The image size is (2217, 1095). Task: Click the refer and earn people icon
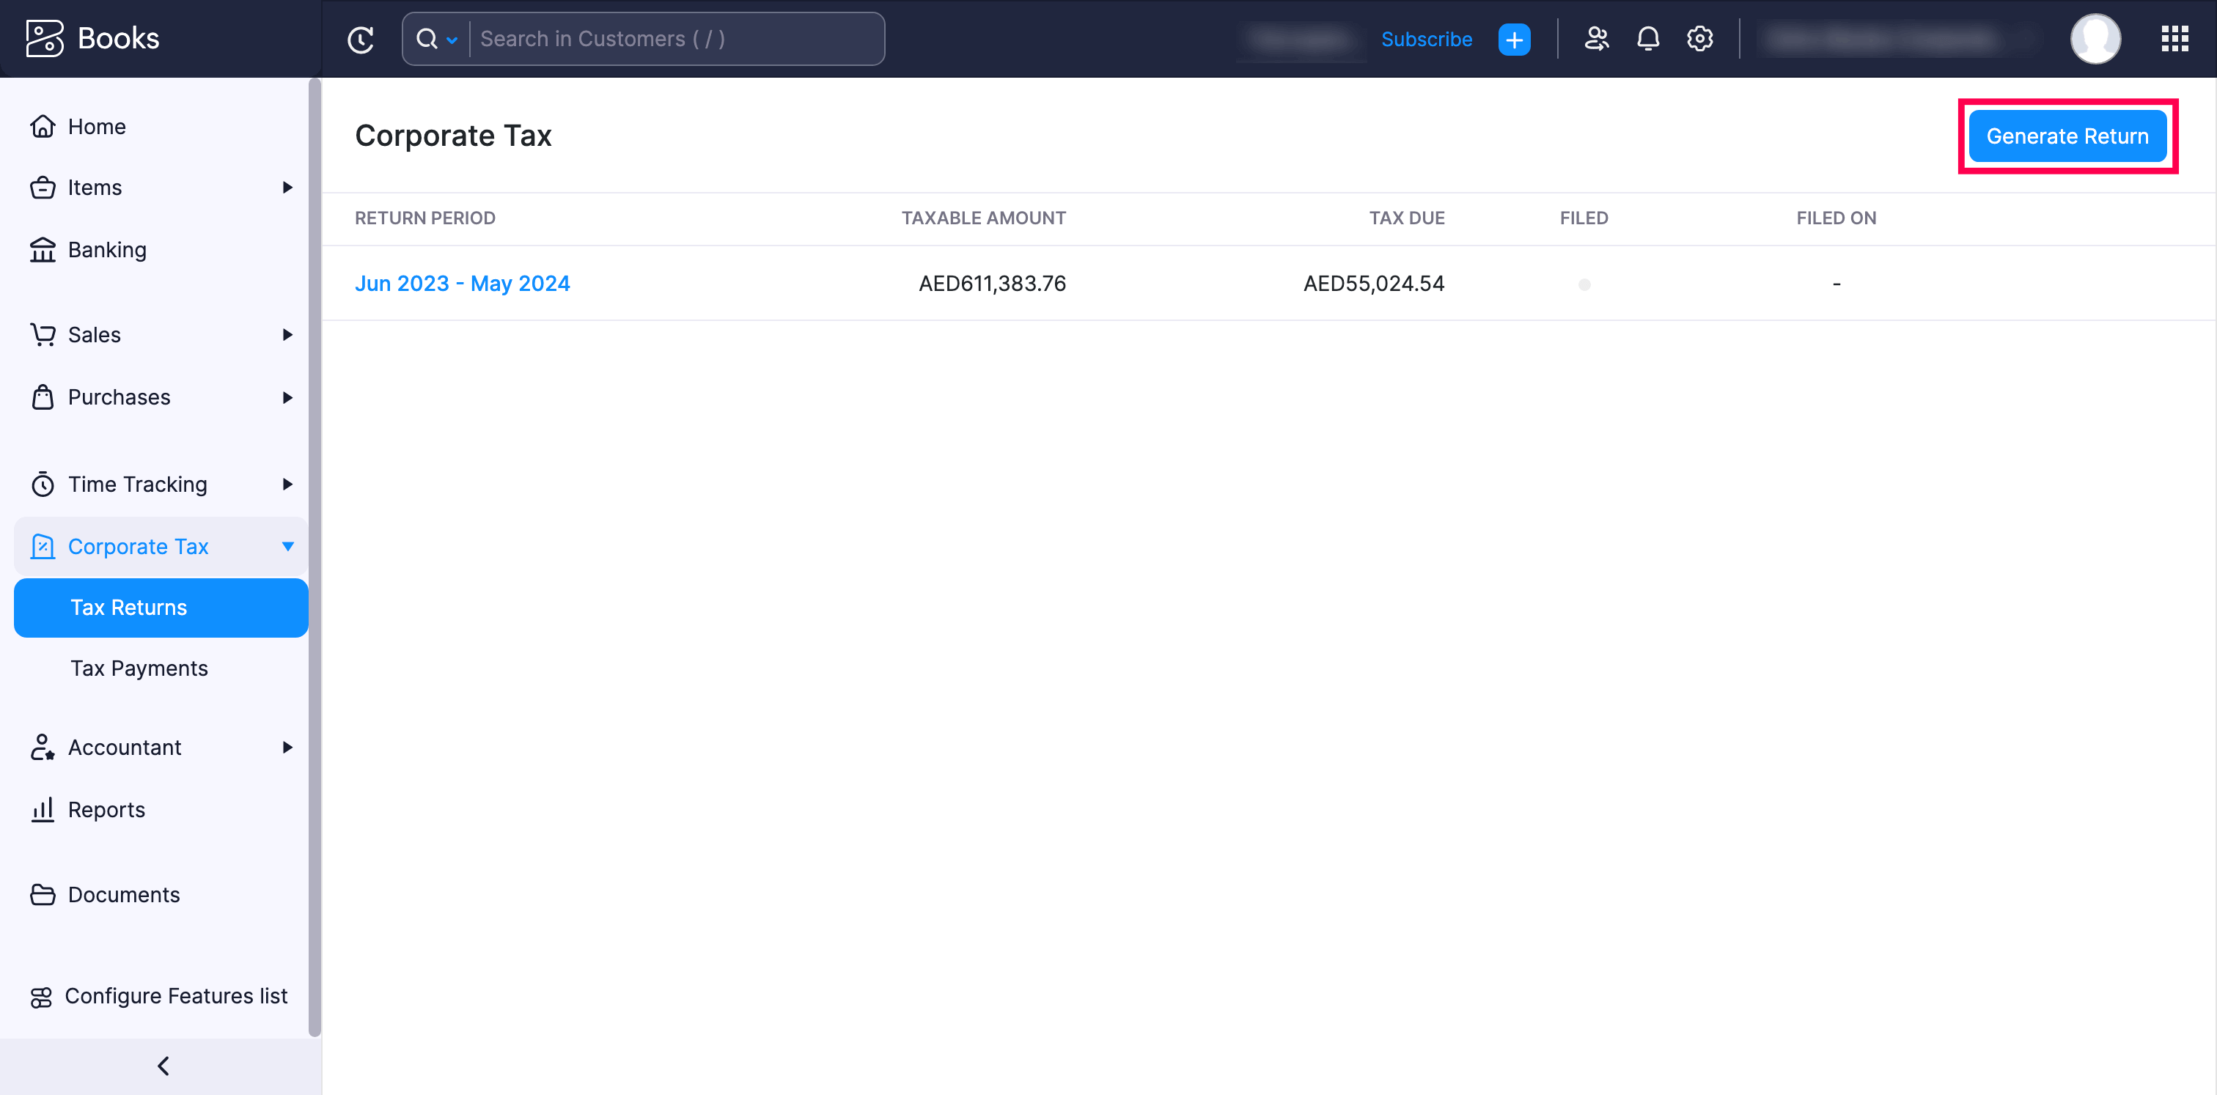[1597, 39]
